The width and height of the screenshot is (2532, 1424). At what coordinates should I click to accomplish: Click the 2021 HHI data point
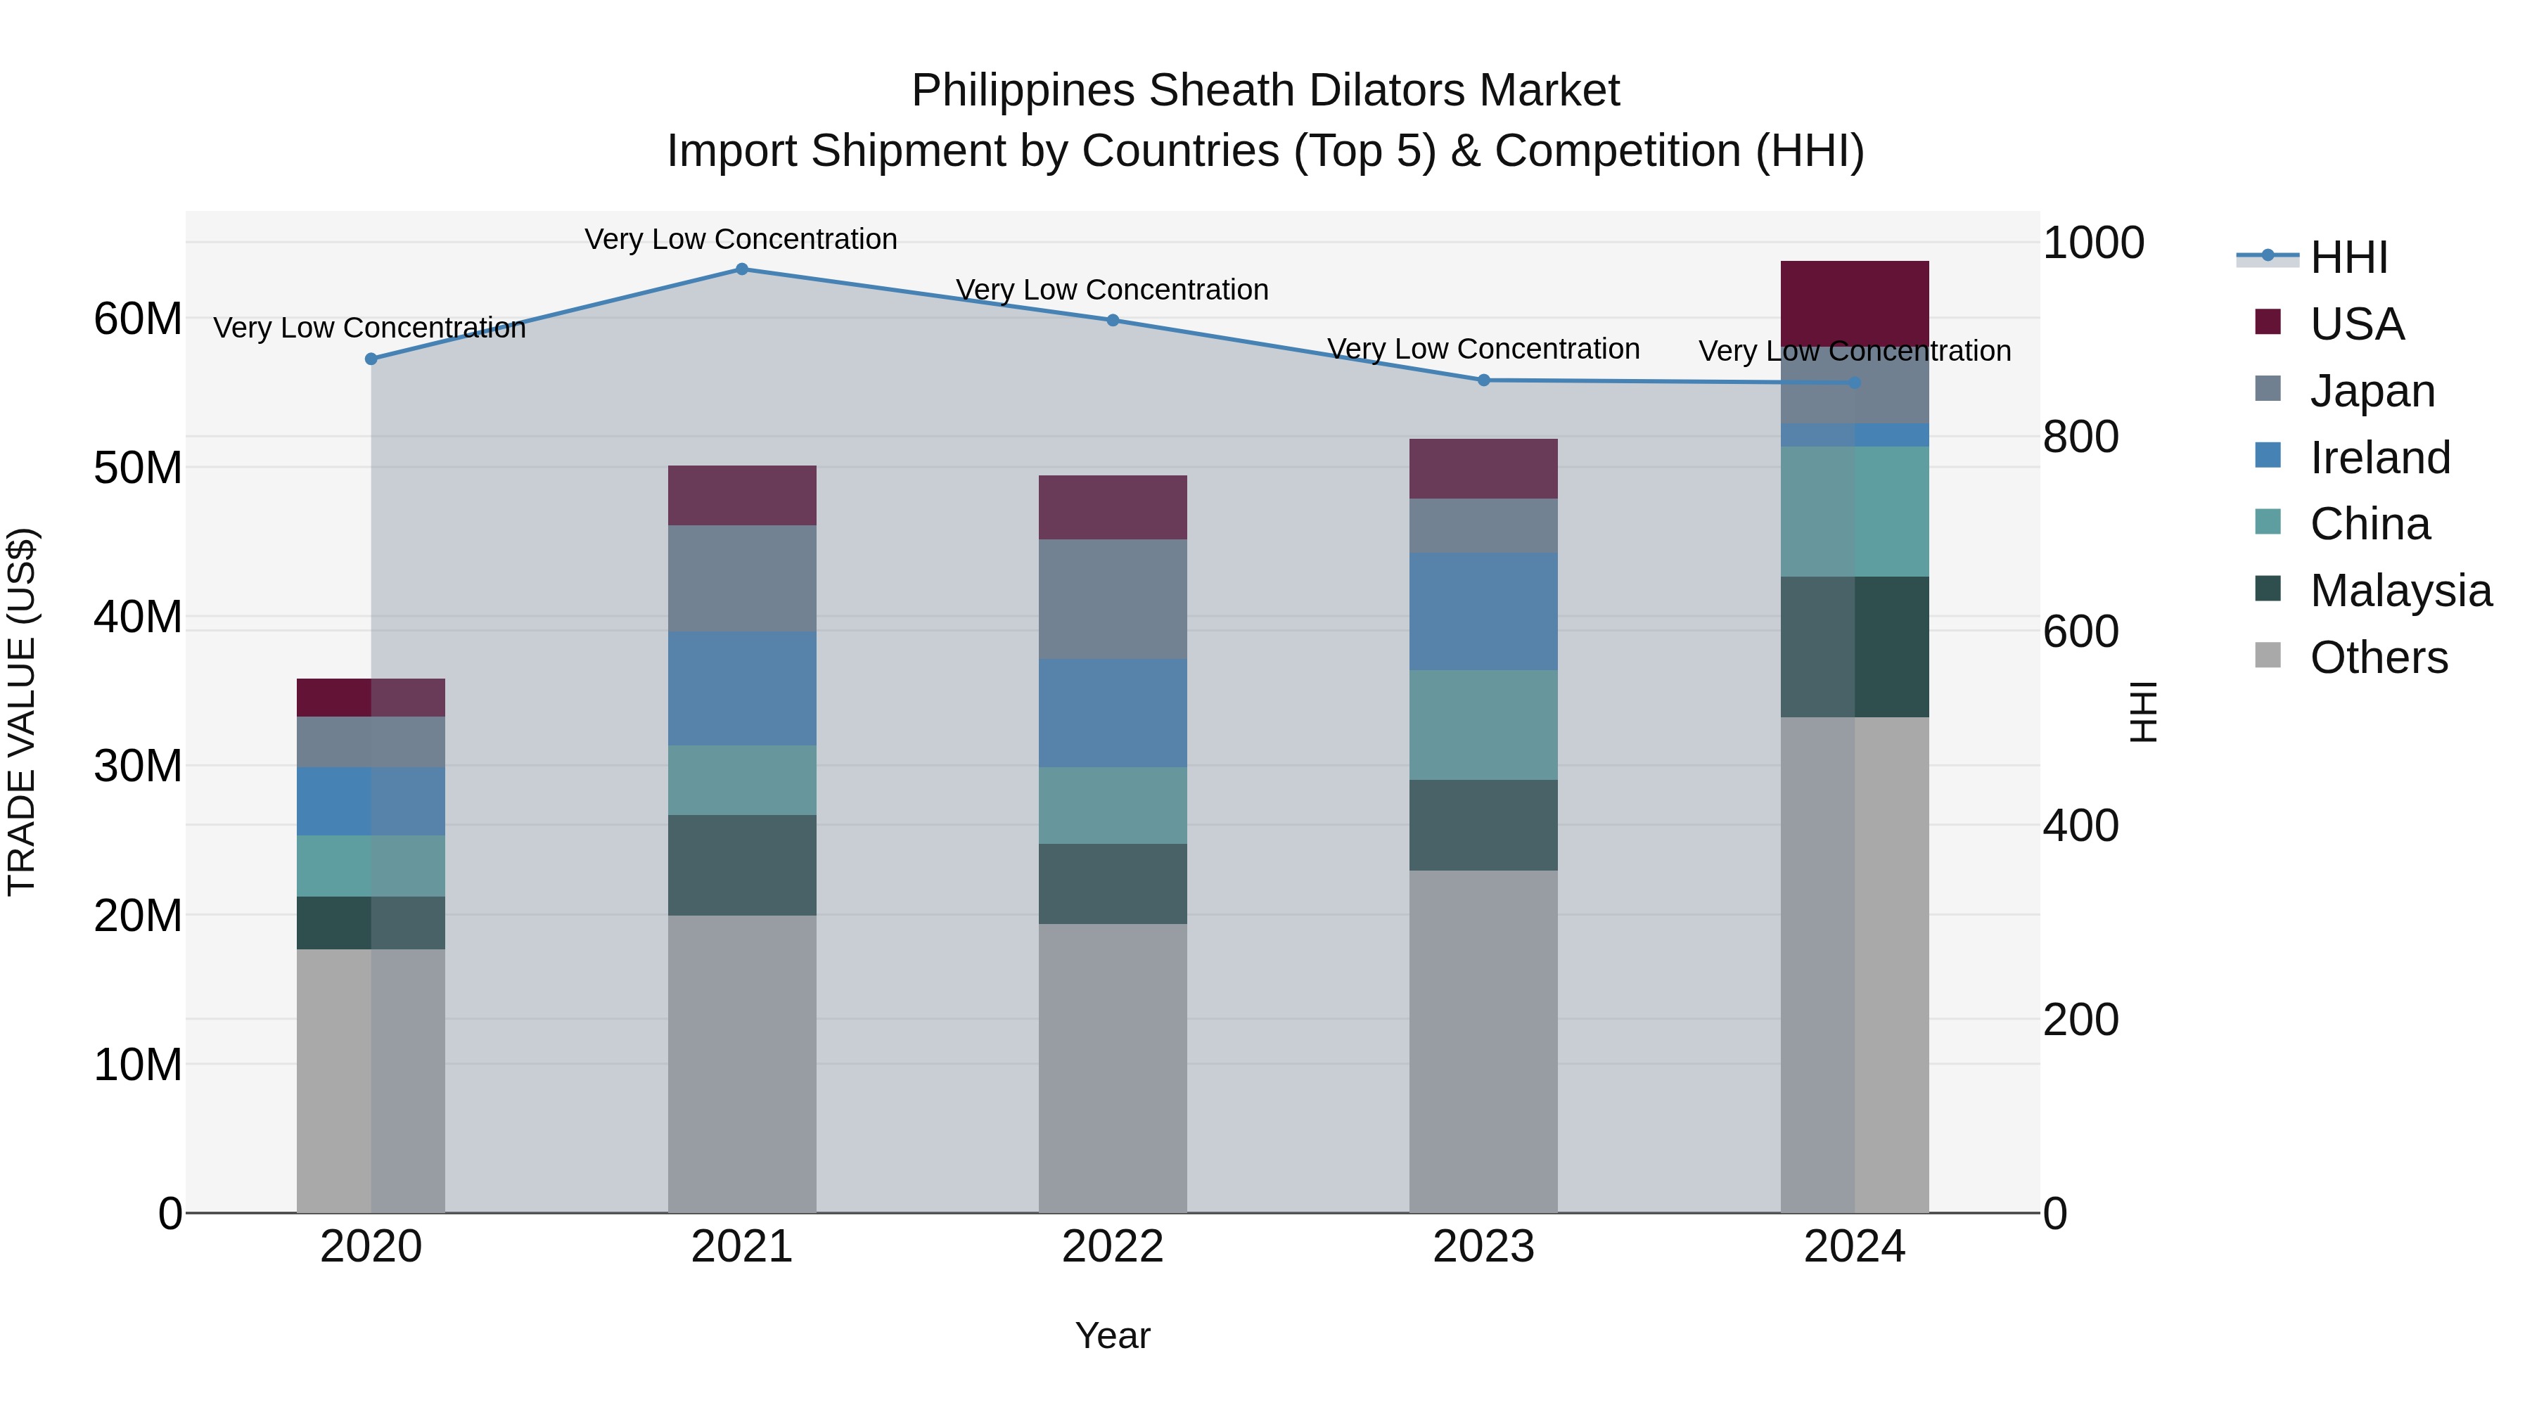tap(742, 269)
